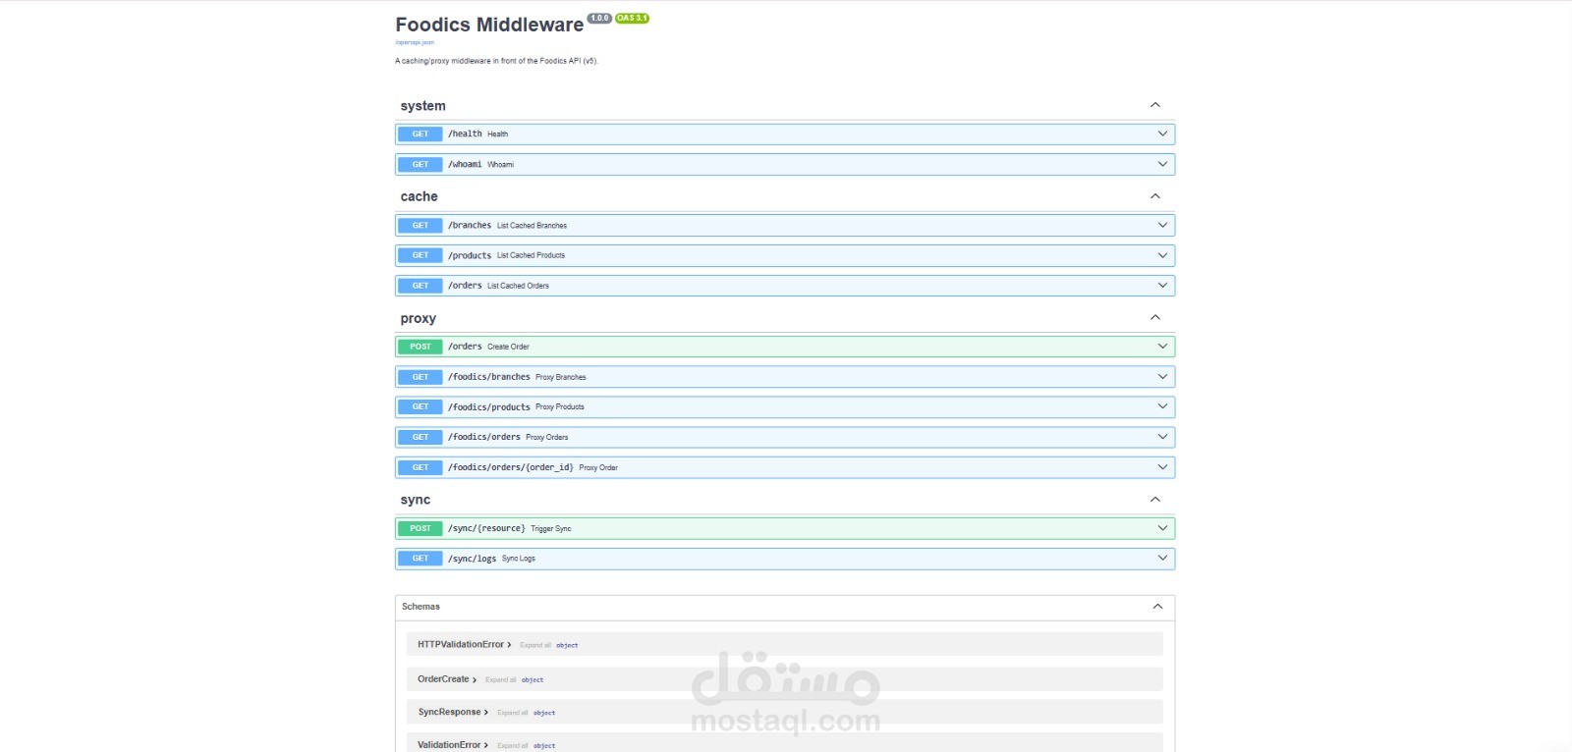Open the /sync/{resource} endpoint path
The image size is (1572, 752).
pyautogui.click(x=486, y=528)
